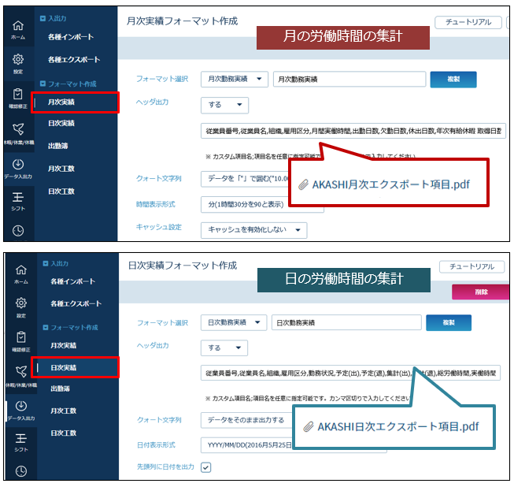Select the データ入出力 icon in monthly screen

[x=17, y=168]
